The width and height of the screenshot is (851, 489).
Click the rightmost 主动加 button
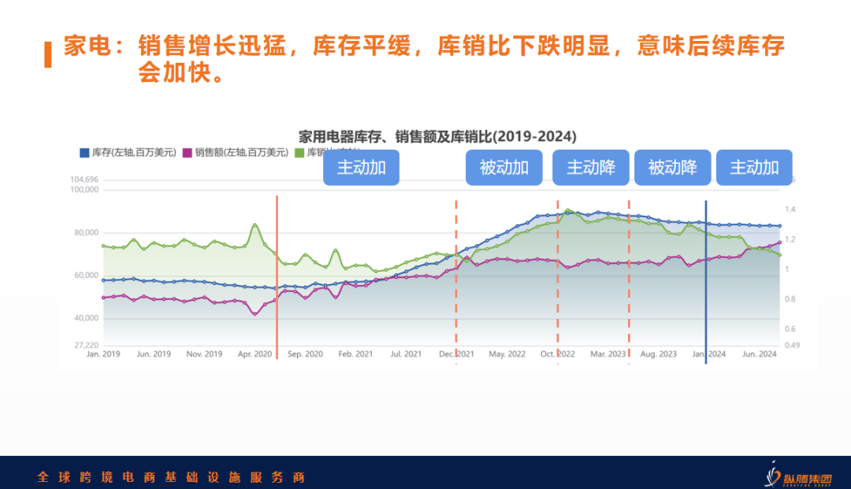754,167
